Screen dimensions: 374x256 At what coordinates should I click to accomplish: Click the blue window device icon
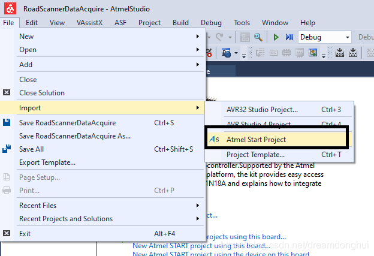(226, 53)
